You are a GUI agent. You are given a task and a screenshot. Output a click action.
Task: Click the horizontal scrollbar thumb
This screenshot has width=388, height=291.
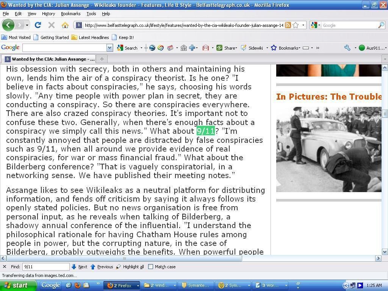pos(124,258)
